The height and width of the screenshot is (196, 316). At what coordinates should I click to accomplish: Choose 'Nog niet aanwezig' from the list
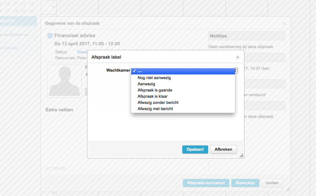154,78
